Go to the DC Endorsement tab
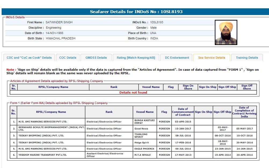Image resolution: width=269 pixels, height=168 pixels. point(177,58)
